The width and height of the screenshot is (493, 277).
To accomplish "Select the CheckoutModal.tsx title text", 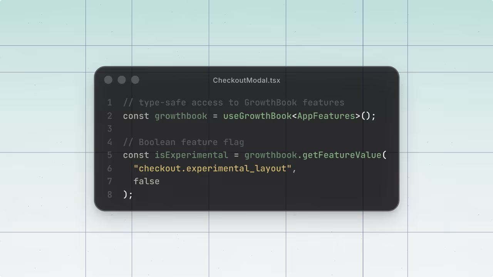I will click(x=246, y=80).
